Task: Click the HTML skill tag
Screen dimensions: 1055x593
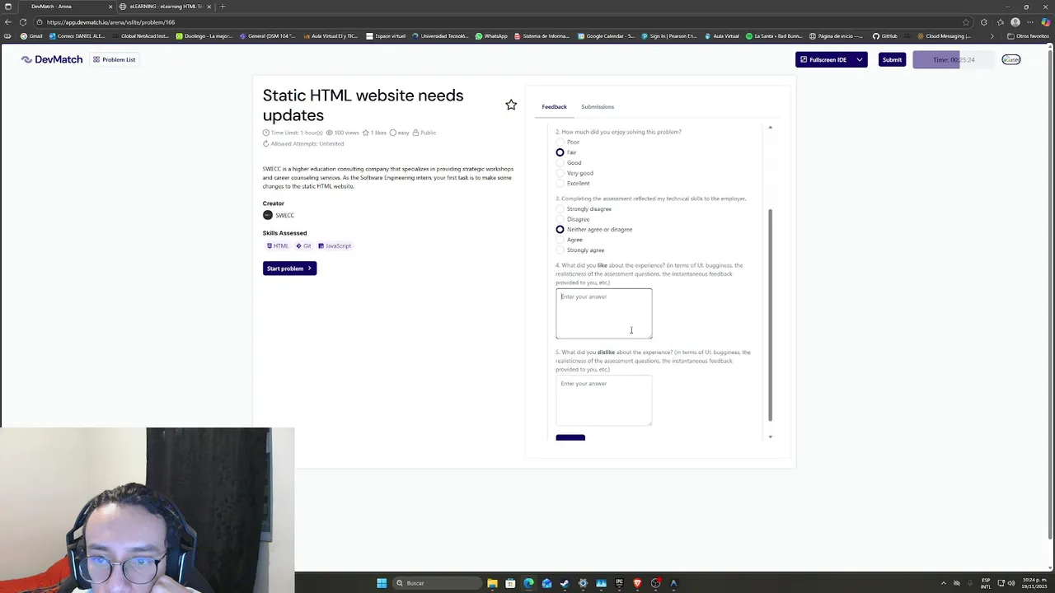Action: click(278, 245)
